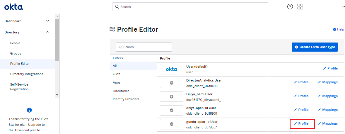Open Mappings for DirectorAnalytics User

click(328, 82)
